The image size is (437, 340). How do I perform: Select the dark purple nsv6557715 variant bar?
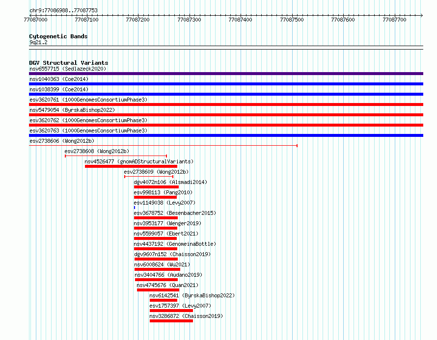point(226,74)
